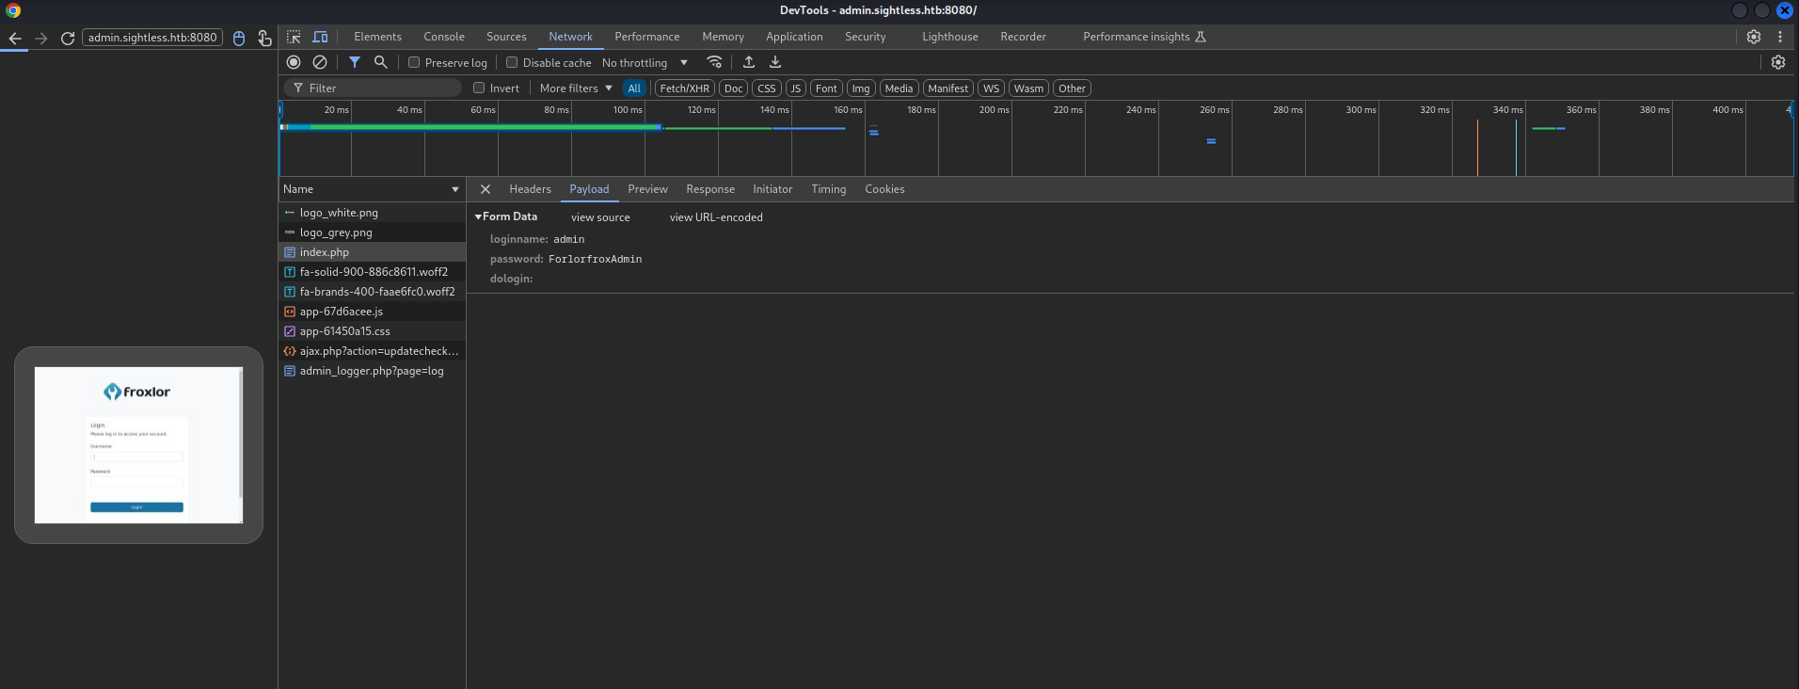Close the request details pane
1799x689 pixels.
click(486, 189)
